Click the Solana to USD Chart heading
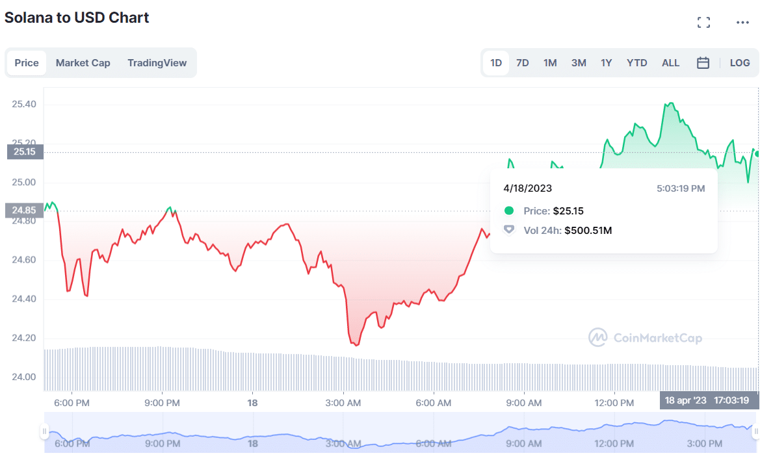Image resolution: width=760 pixels, height=462 pixels. coord(77,18)
